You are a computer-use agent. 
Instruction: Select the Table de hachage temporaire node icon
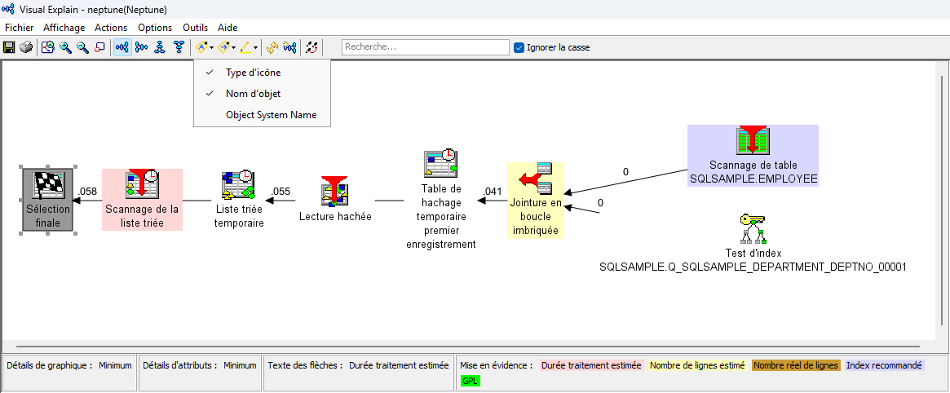(x=440, y=163)
